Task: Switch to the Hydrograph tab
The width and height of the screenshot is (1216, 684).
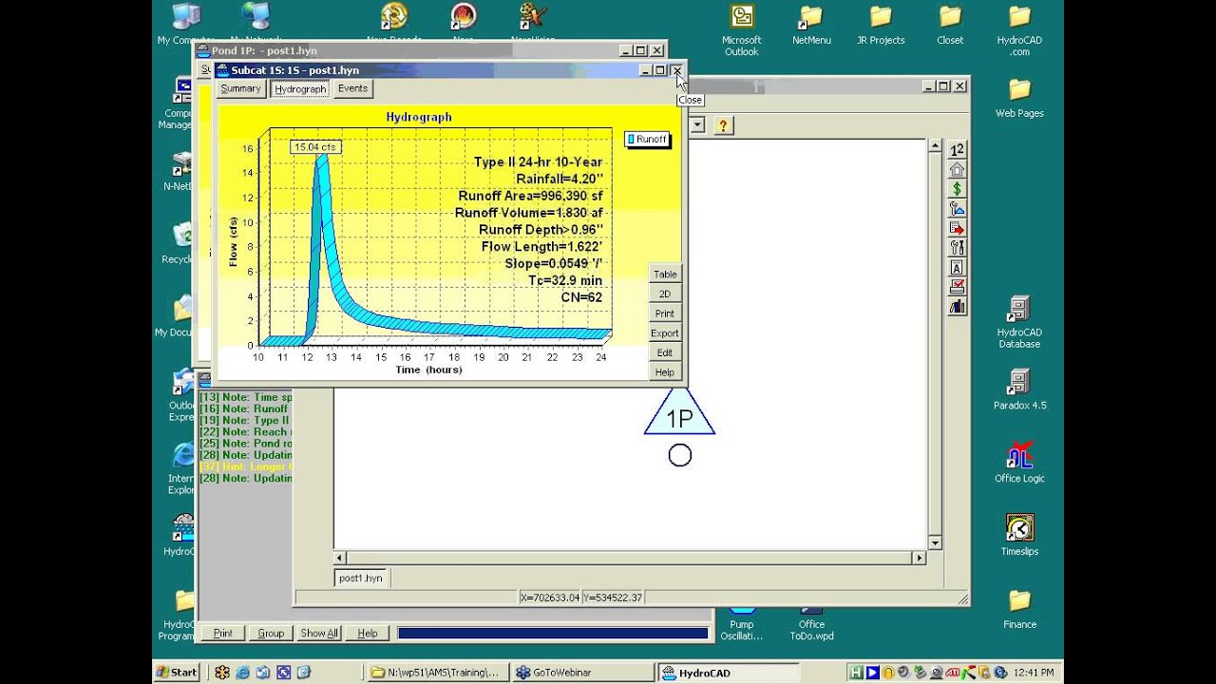Action: 300,88
